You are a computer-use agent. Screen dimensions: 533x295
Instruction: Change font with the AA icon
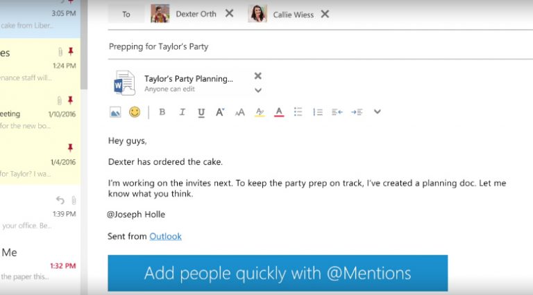pos(239,112)
